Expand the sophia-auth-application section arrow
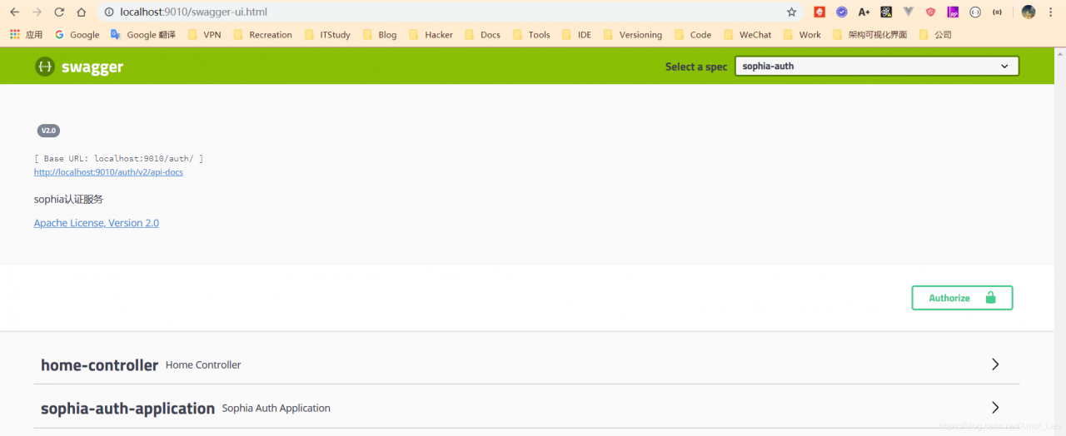The width and height of the screenshot is (1066, 436). pos(995,408)
